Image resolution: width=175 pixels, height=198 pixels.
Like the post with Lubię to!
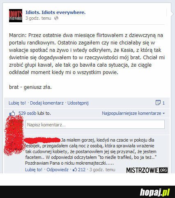[x=17, y=103]
